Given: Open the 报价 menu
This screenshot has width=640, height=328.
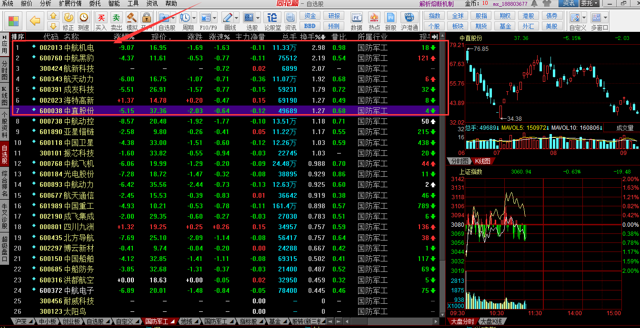Looking at the screenshot, I should (27, 3).
